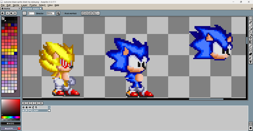Play the animation

32,103
